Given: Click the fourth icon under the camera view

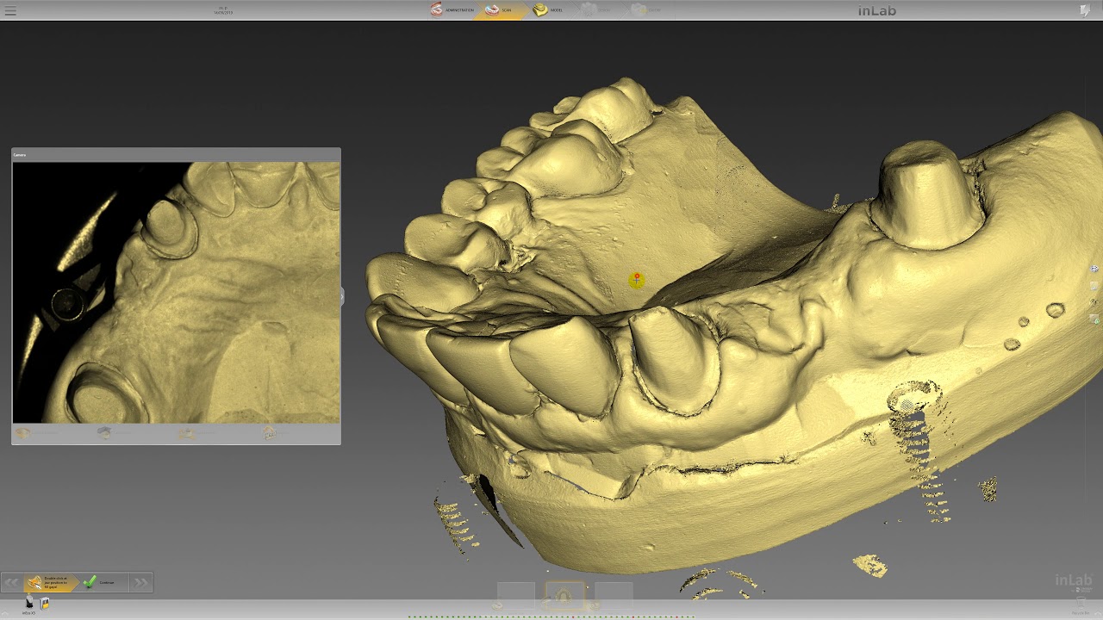Looking at the screenshot, I should [269, 433].
